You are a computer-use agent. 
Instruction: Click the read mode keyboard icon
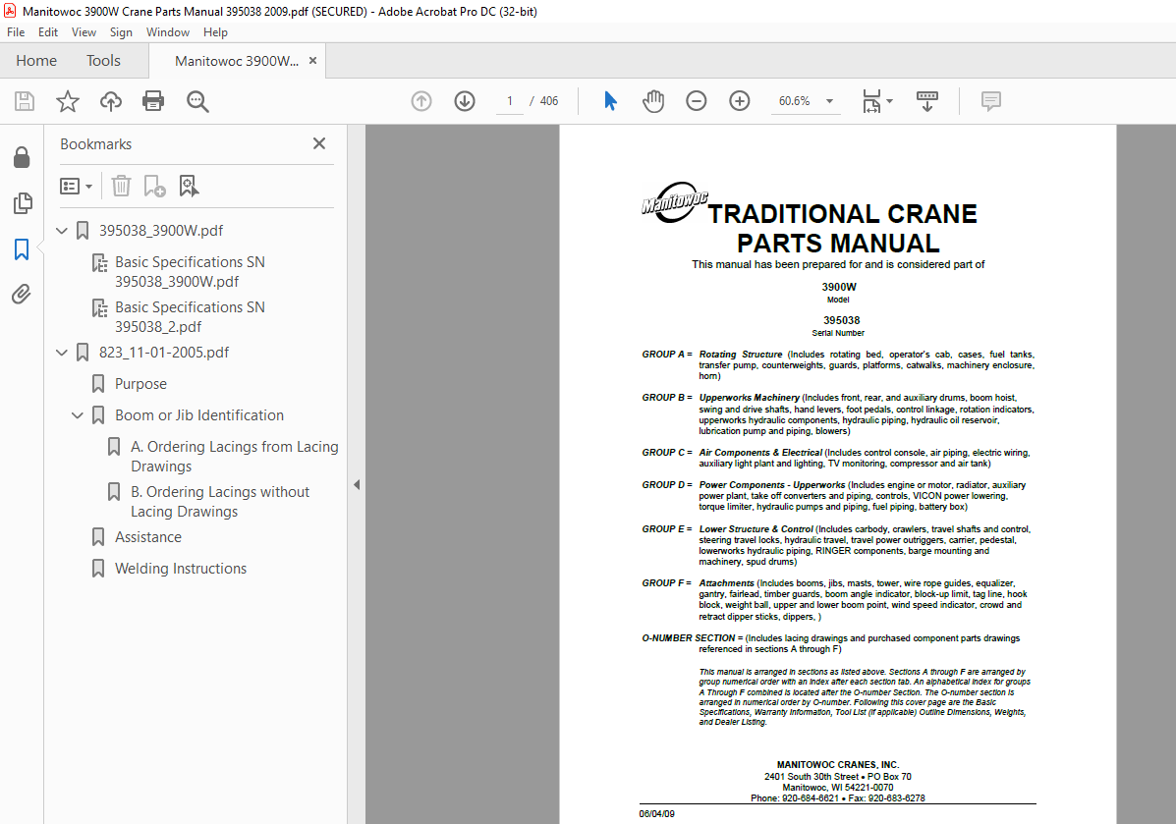click(x=927, y=101)
